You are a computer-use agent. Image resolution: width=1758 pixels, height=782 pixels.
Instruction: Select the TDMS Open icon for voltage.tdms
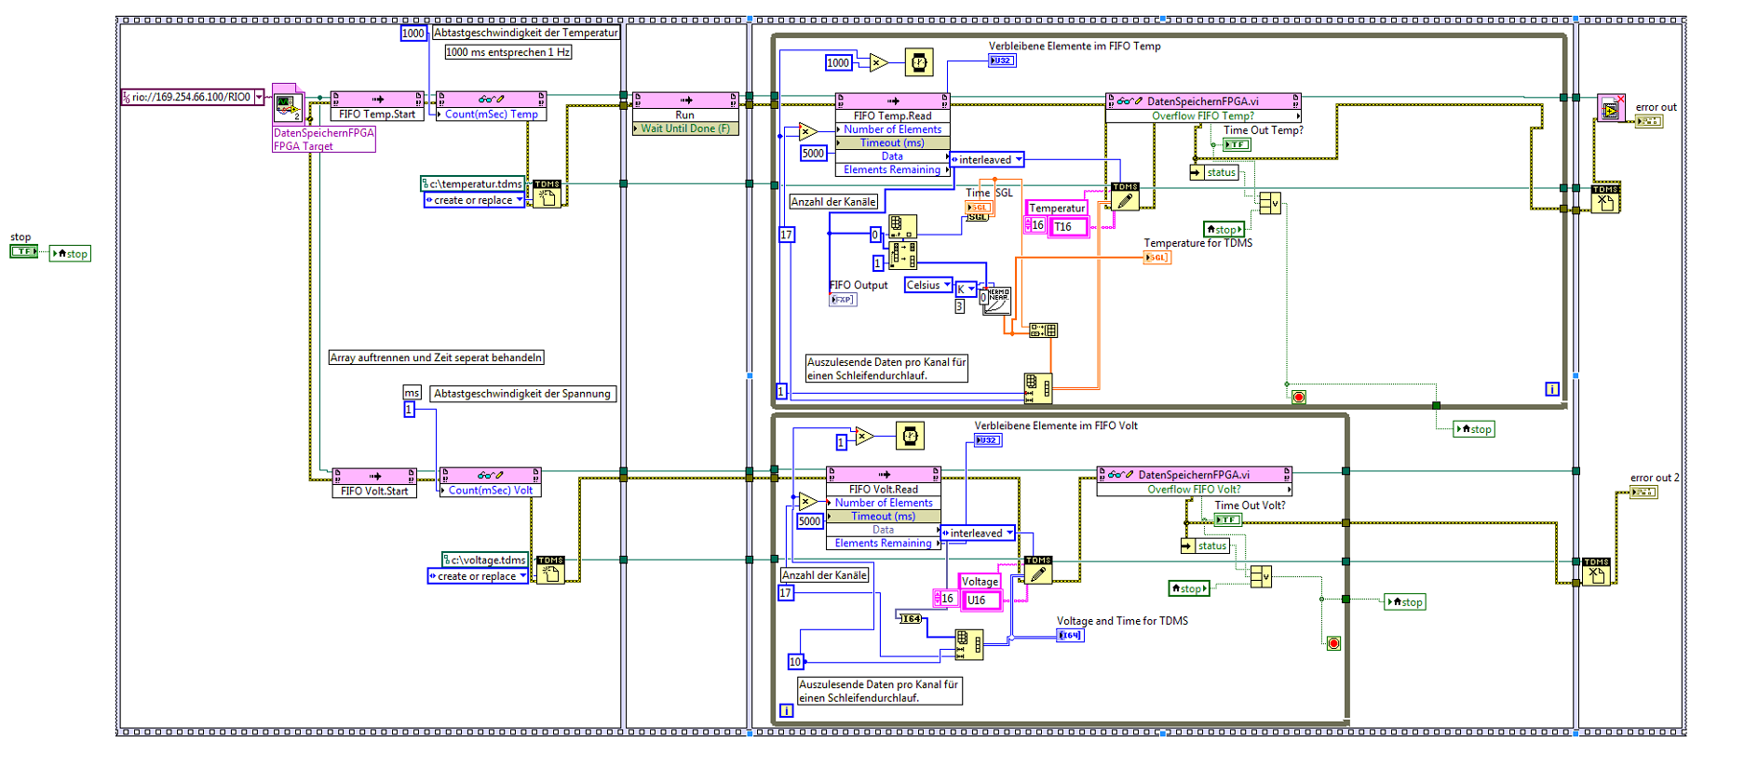[x=550, y=570]
